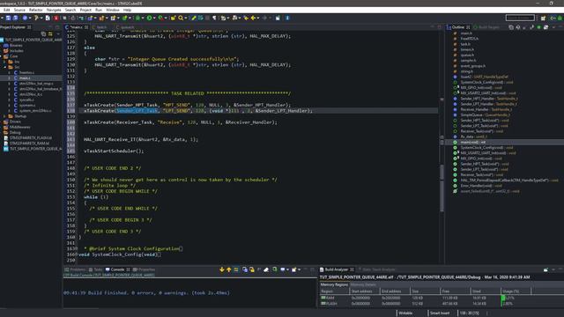Click the green bug Debug icon
564x317 pixels.
(137, 18)
